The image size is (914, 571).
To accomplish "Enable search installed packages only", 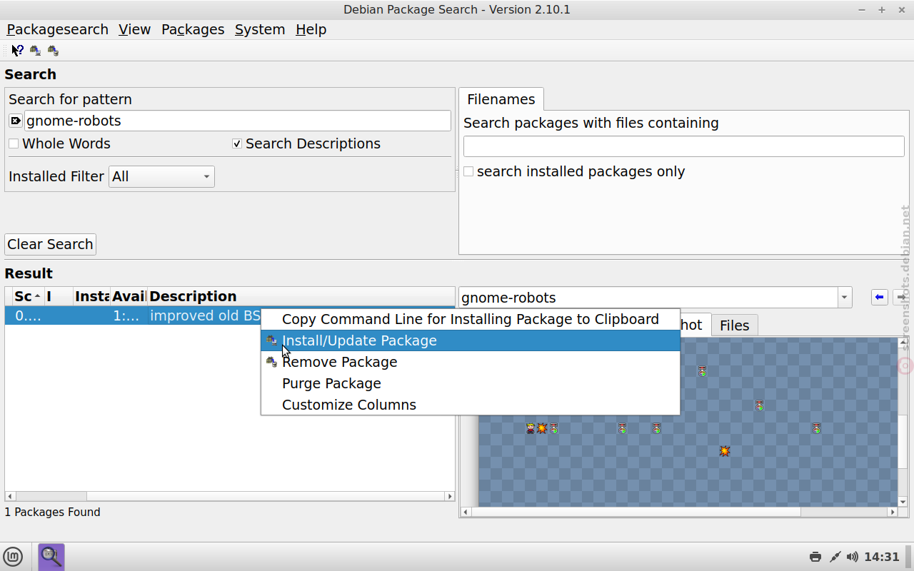I will coord(468,171).
